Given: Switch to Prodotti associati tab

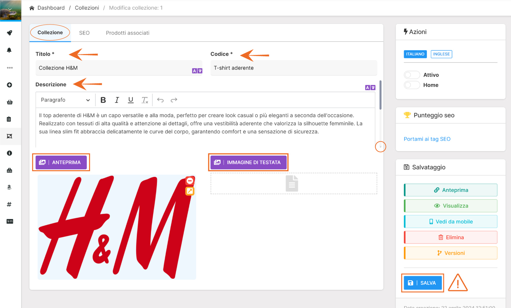Looking at the screenshot, I should pyautogui.click(x=127, y=33).
